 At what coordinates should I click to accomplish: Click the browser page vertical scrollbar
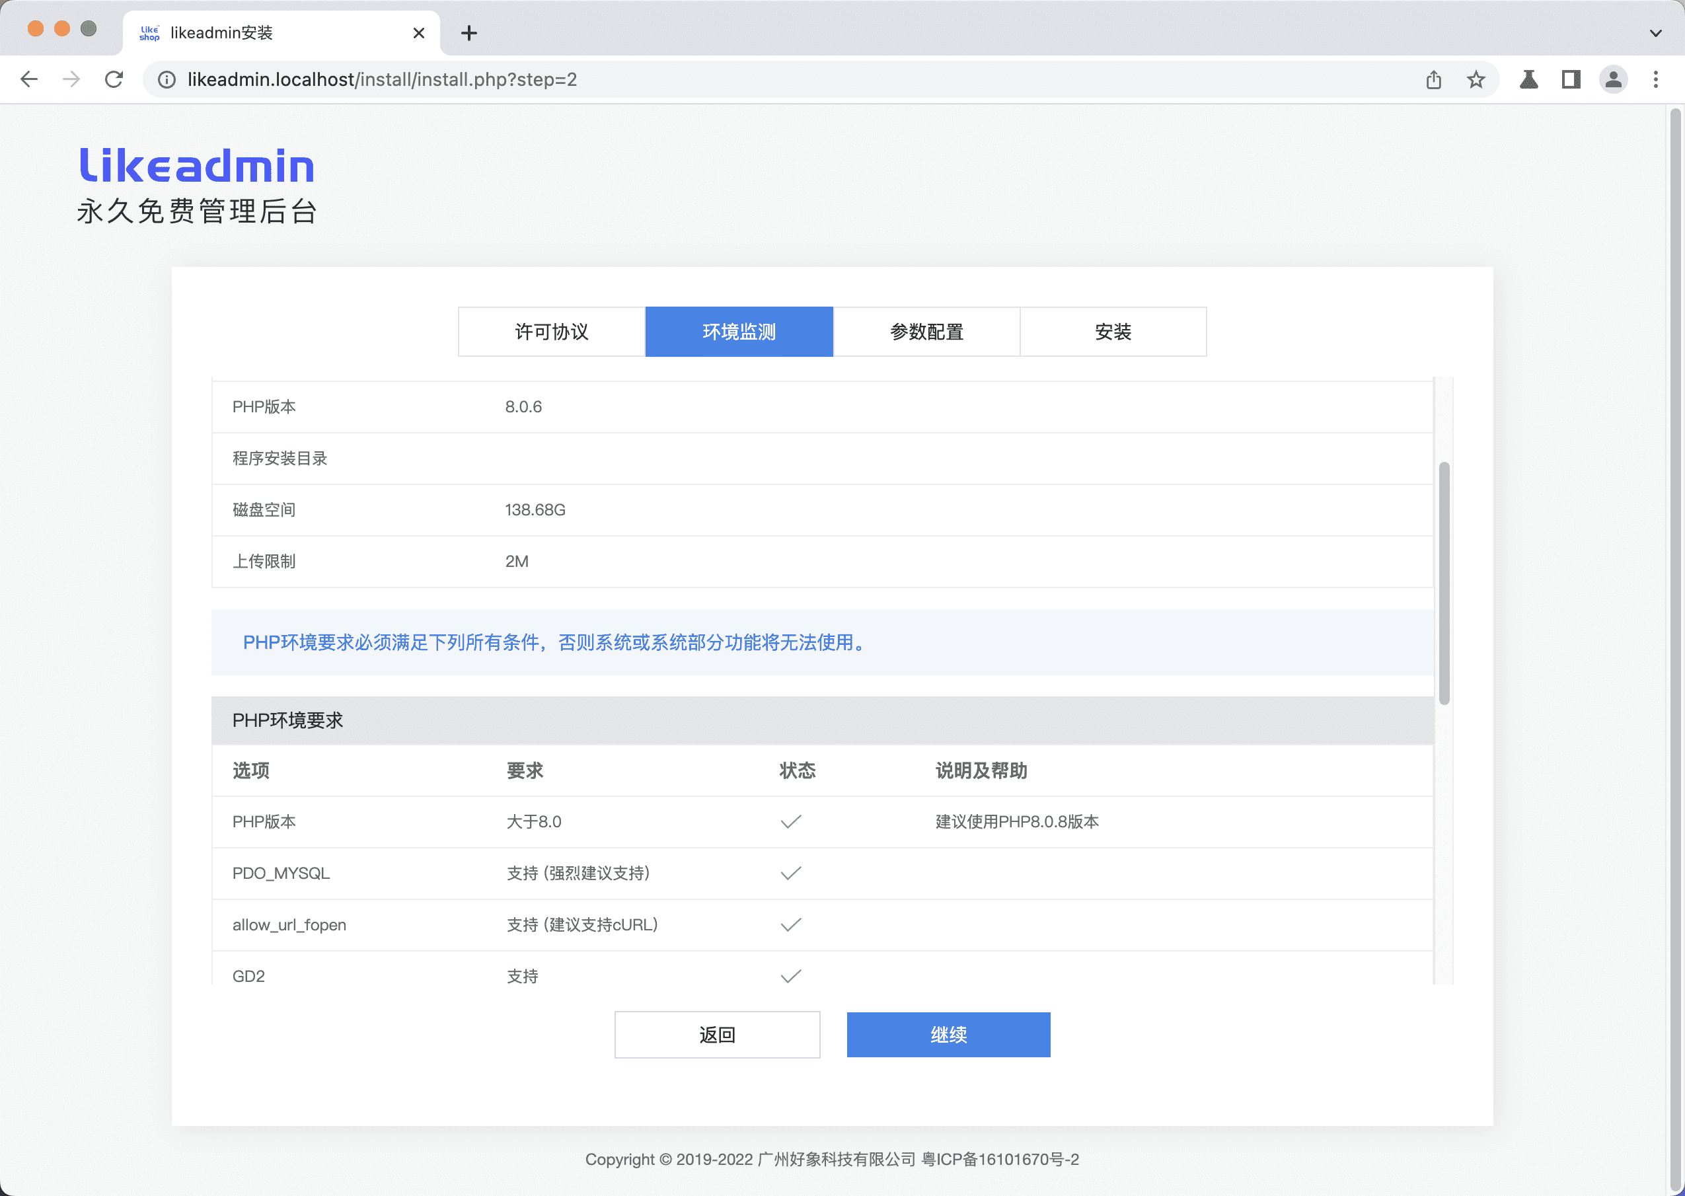[x=1676, y=648]
